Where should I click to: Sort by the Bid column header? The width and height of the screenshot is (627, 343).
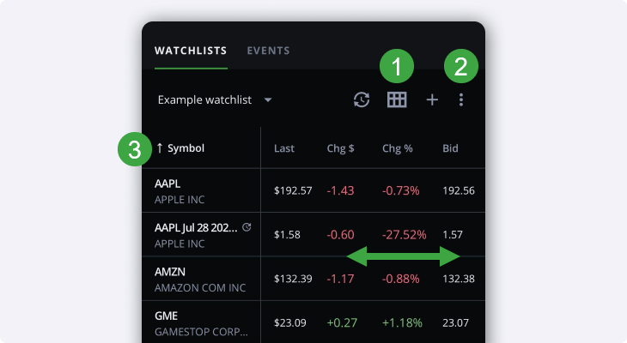click(x=450, y=148)
